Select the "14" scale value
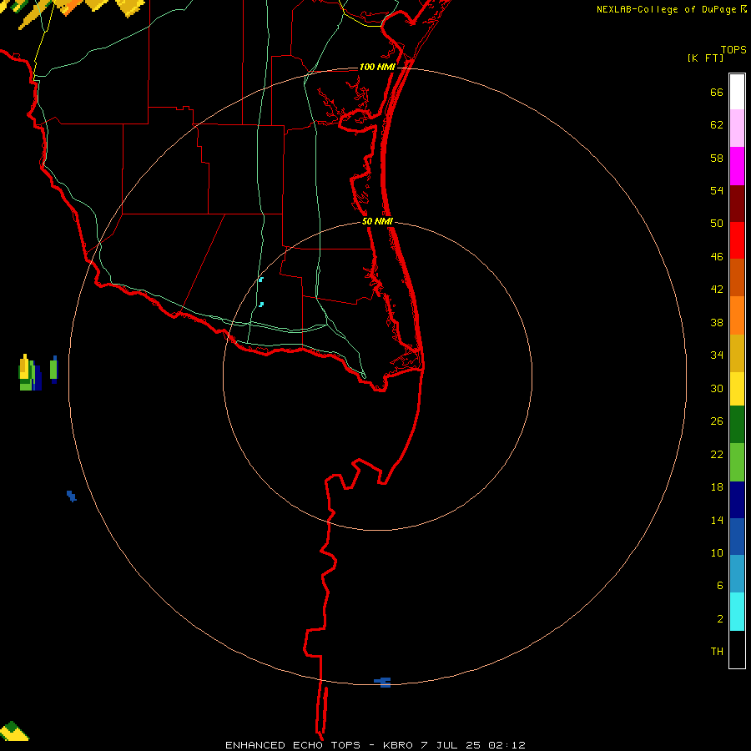Screen dimensions: 751x751 pos(717,520)
